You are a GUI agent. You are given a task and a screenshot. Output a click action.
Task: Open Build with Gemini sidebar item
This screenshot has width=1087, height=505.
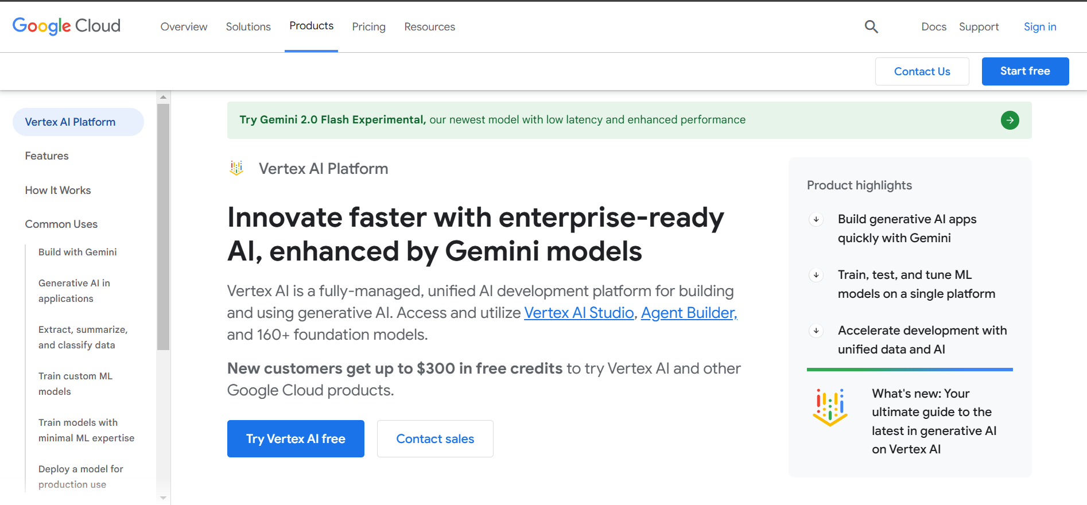[x=77, y=252]
